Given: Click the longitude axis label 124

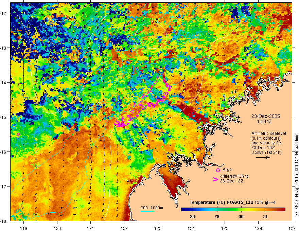Looking at the screenshot, I should tap(191, 228).
